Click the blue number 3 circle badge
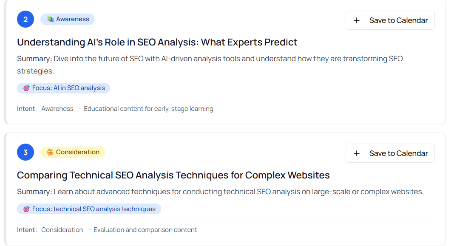 click(x=26, y=152)
